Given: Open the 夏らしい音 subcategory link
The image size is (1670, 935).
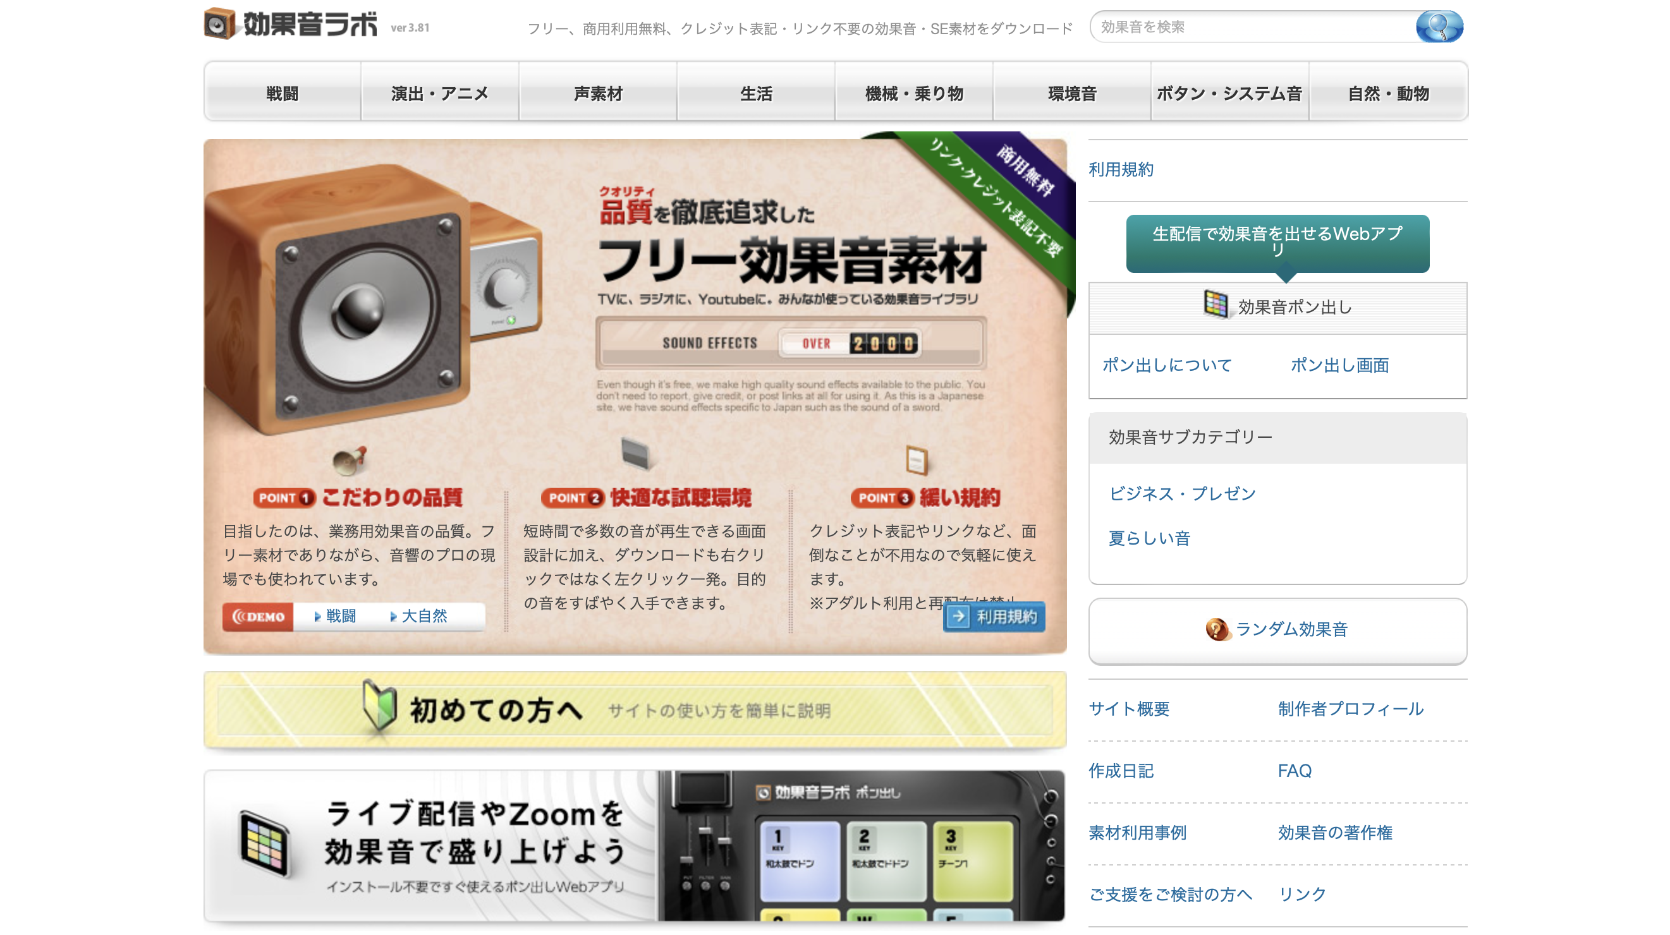Looking at the screenshot, I should click(x=1149, y=538).
